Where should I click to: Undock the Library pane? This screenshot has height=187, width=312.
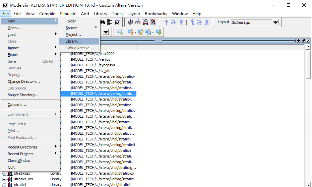click(303, 41)
